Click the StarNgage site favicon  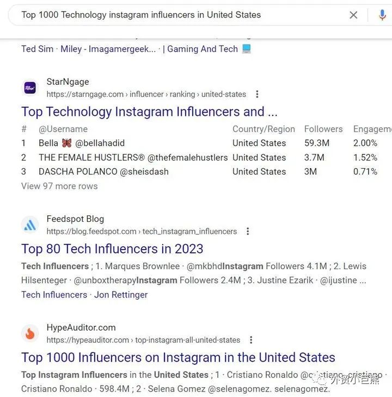(30, 88)
